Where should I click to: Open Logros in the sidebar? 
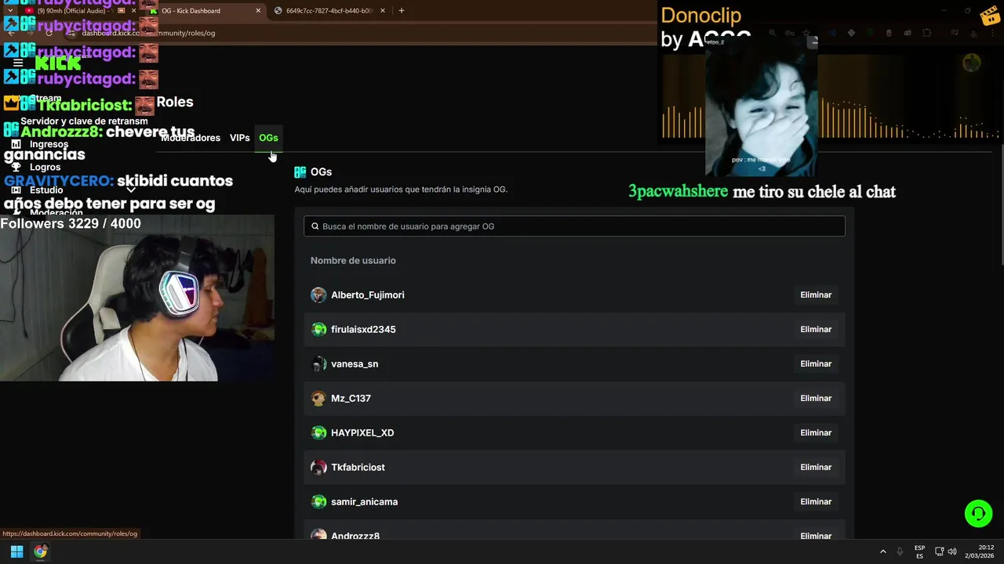click(45, 167)
